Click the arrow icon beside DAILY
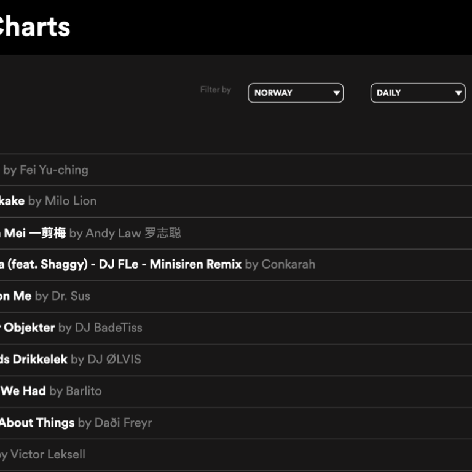 click(458, 93)
